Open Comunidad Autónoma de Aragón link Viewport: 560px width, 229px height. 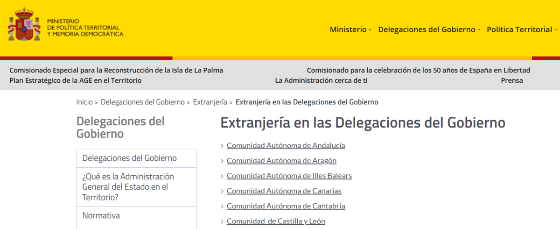point(281,161)
